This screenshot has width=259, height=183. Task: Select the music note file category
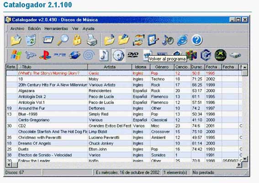(x=104, y=55)
